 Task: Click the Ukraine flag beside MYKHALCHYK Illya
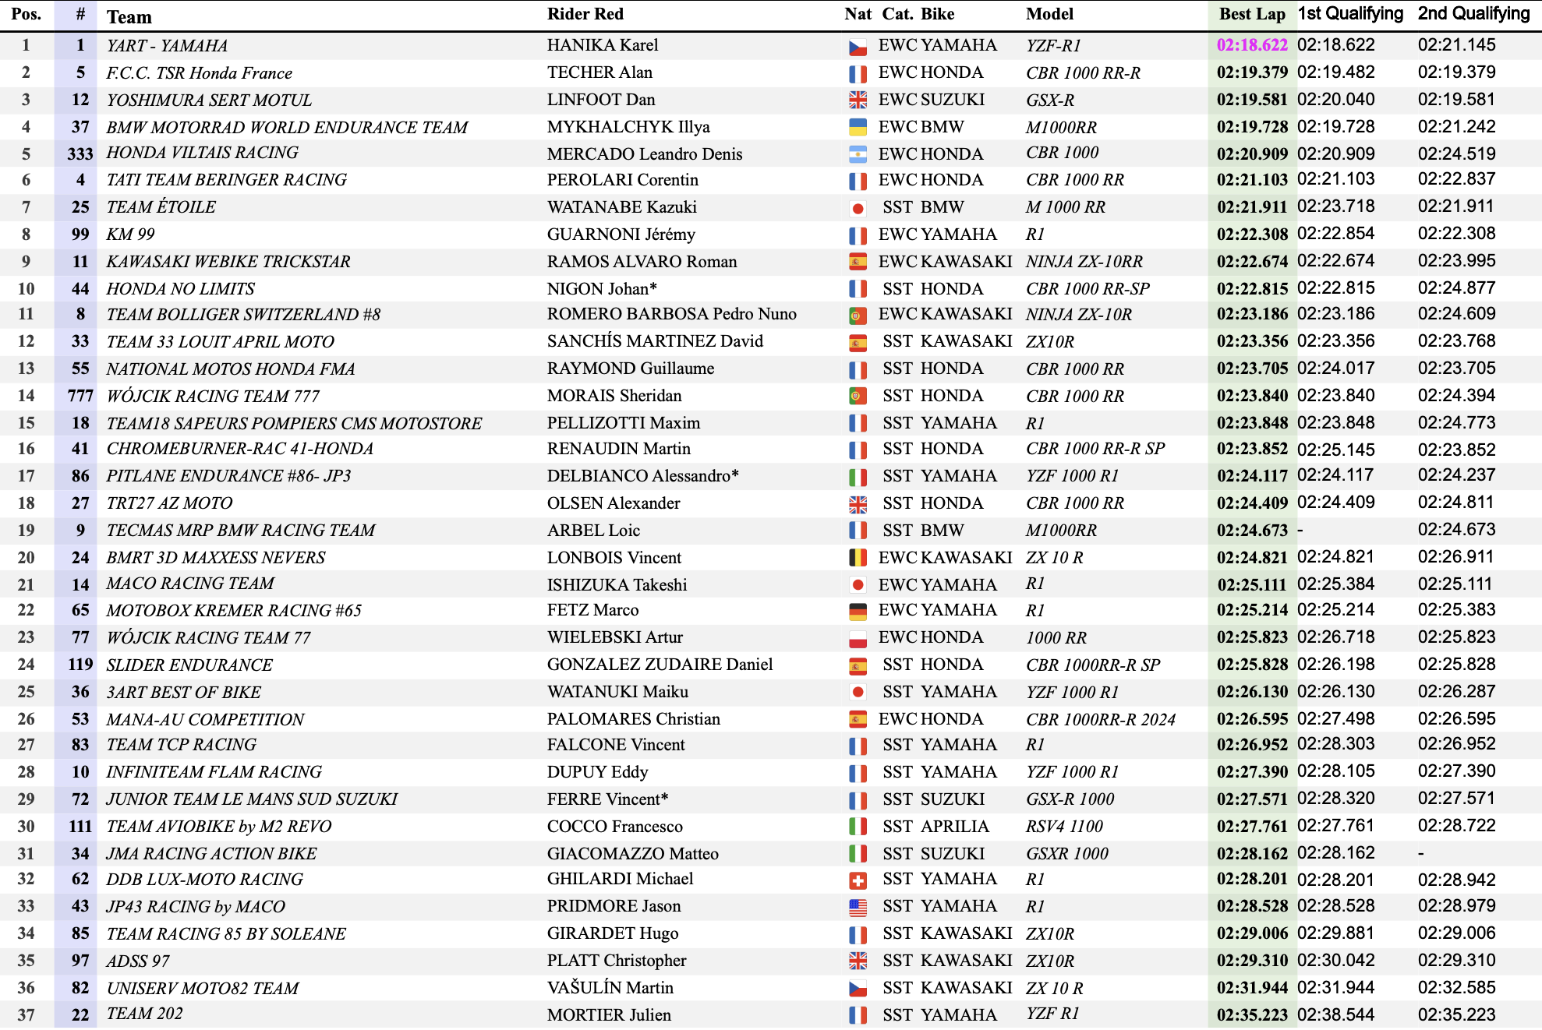pyautogui.click(x=858, y=128)
